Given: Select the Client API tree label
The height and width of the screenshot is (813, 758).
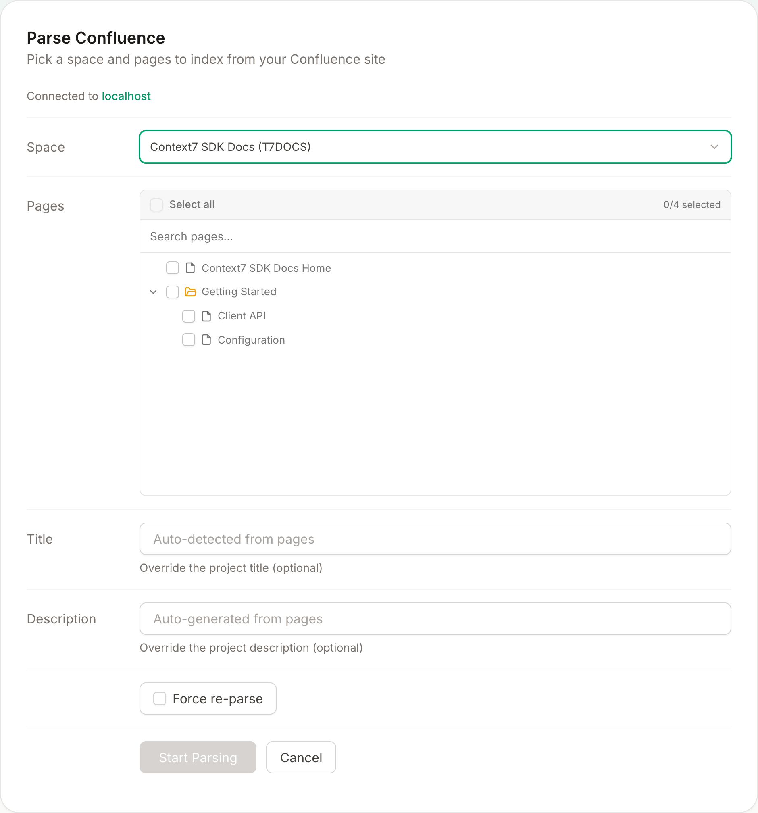Looking at the screenshot, I should (x=242, y=316).
